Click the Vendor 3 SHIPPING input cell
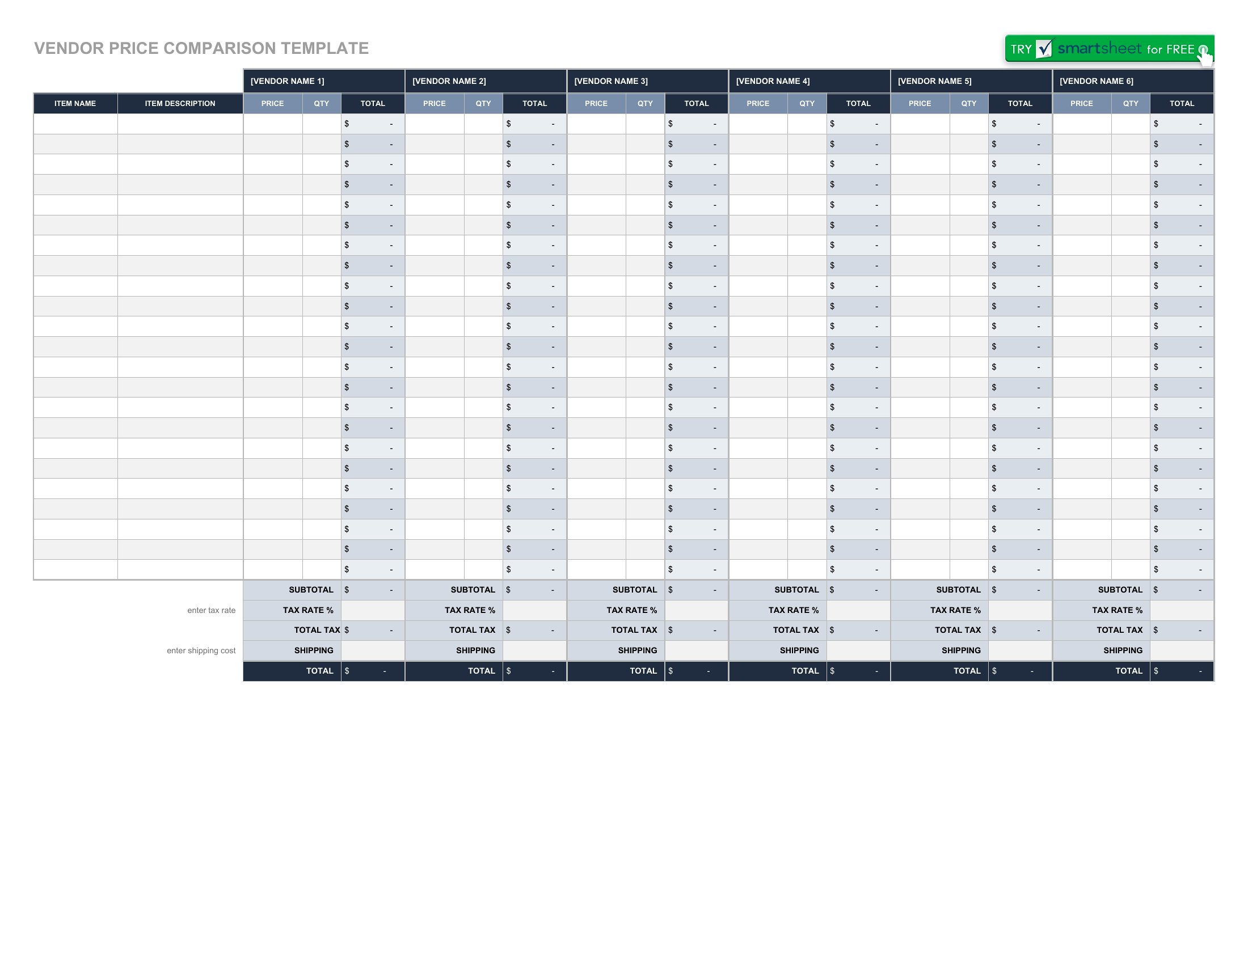 tap(696, 650)
